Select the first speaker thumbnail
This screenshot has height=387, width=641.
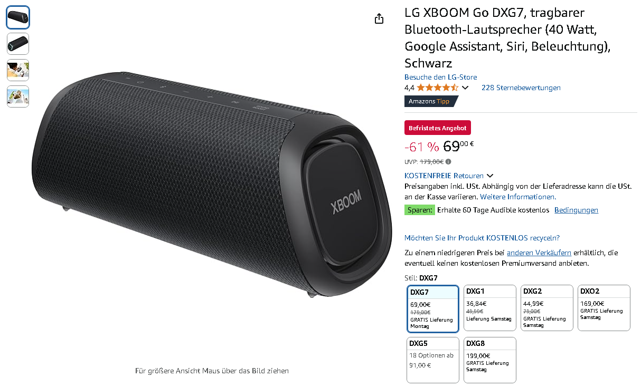(18, 17)
